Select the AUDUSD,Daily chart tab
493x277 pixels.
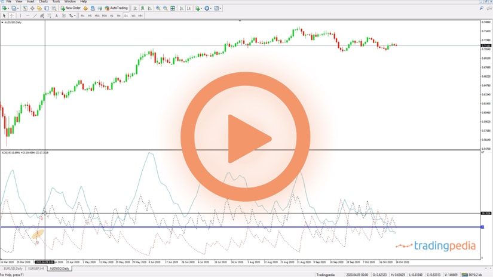click(59, 269)
